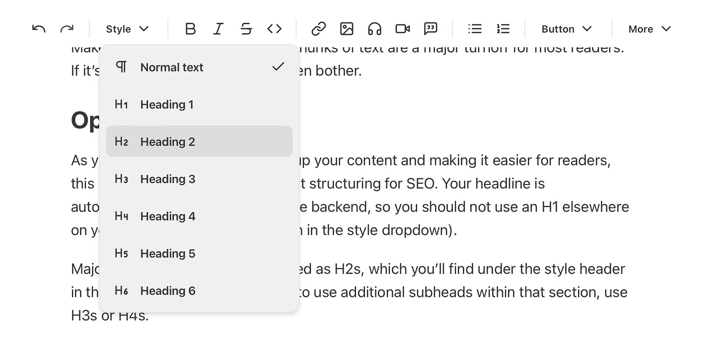Insert a code block
The height and width of the screenshot is (339, 723).
click(274, 29)
